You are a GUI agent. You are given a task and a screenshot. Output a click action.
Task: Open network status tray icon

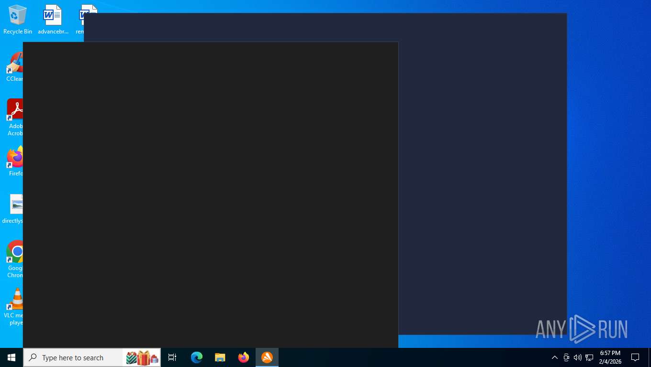589,357
